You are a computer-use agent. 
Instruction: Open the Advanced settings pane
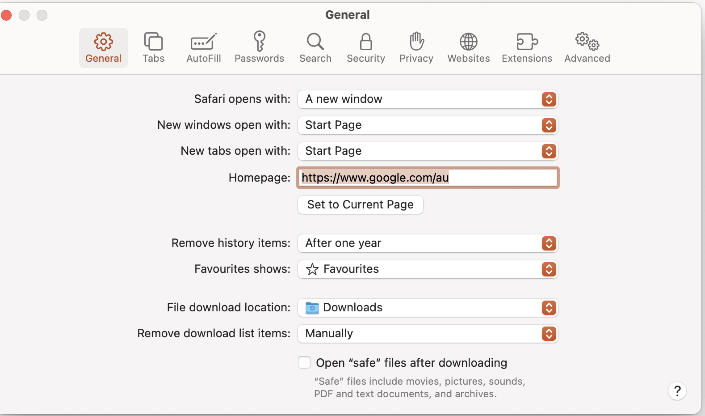pos(587,47)
